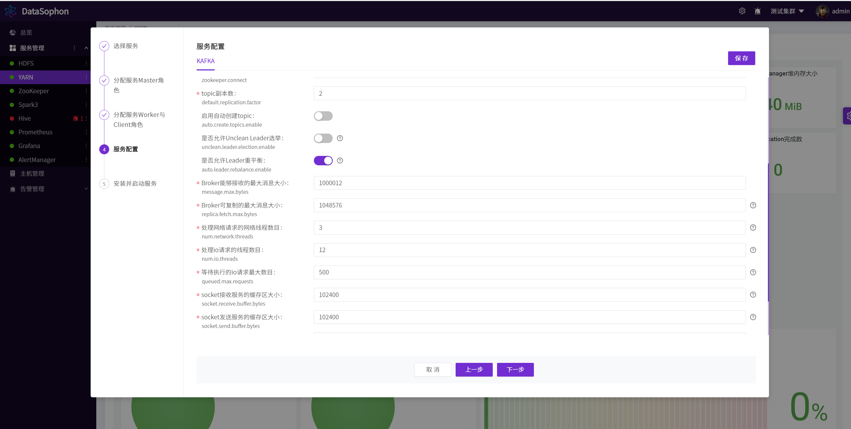This screenshot has width=851, height=429.
Task: Show help for socket.receive.buffer.bytes
Action: (x=753, y=295)
